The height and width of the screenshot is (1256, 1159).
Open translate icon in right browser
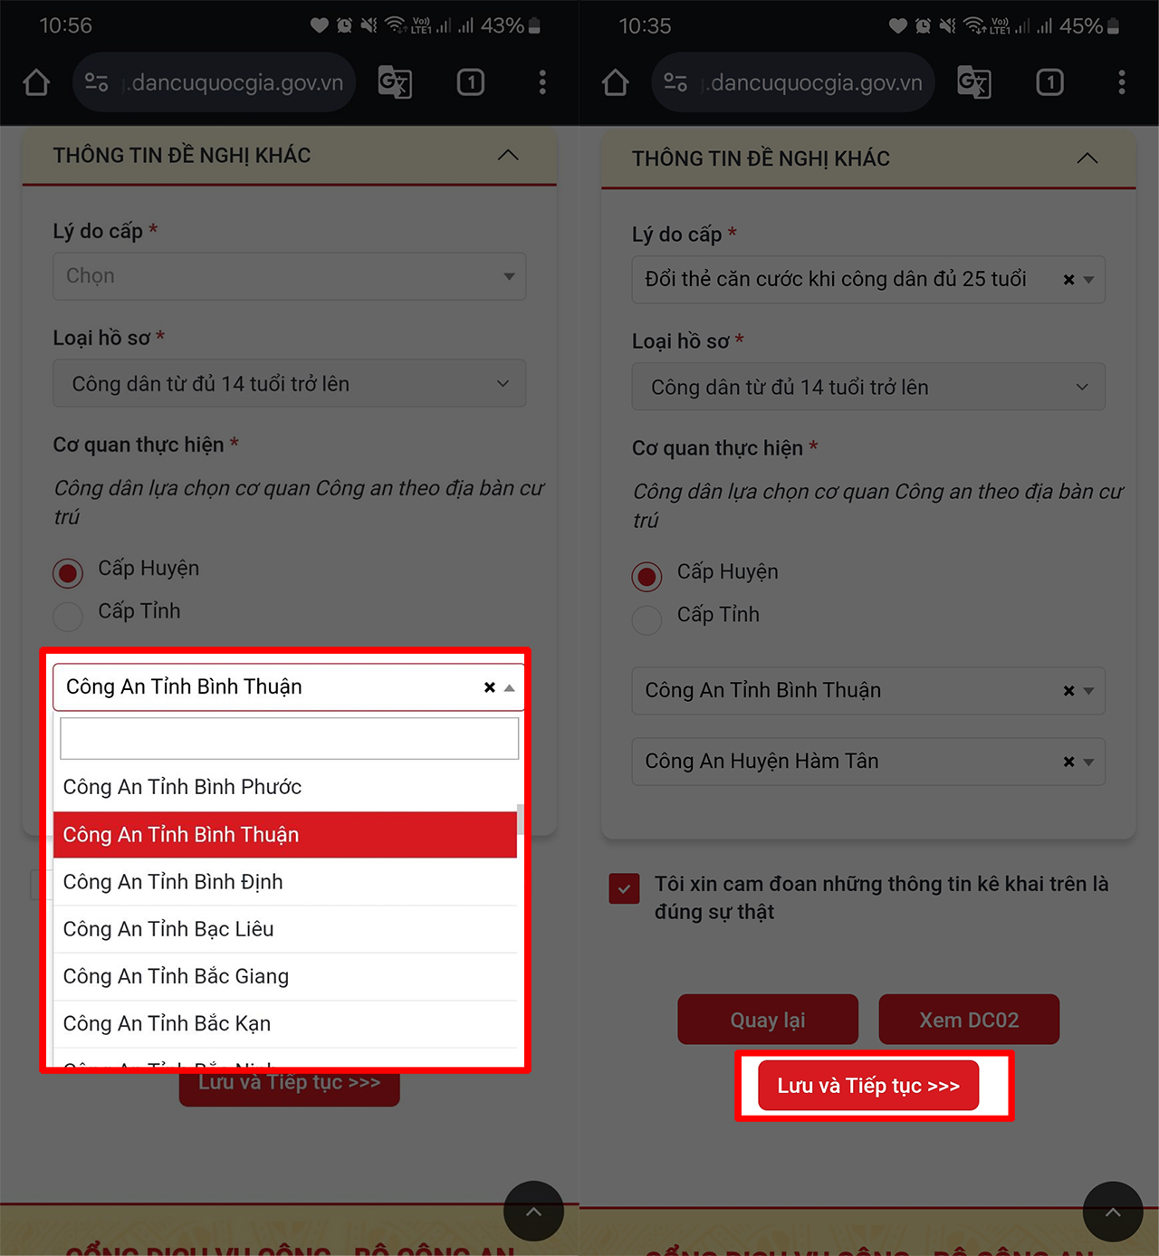tap(974, 82)
